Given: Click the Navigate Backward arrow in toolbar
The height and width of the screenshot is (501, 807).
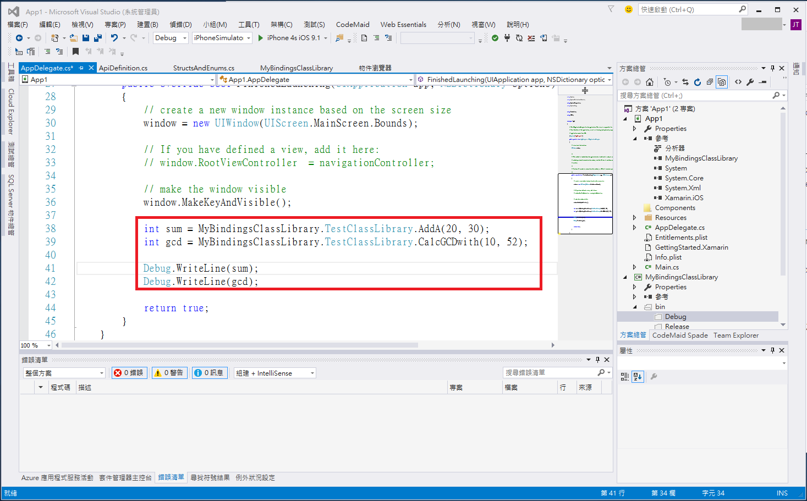Looking at the screenshot, I should [19, 38].
